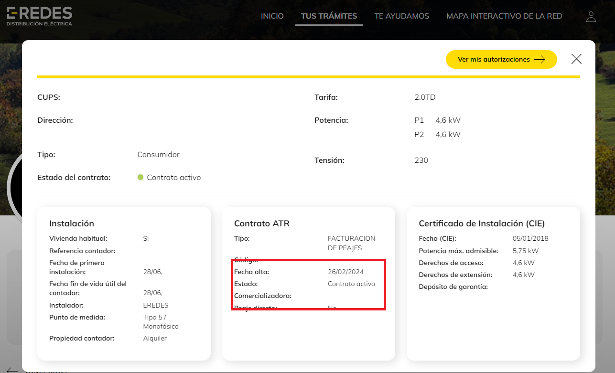Select Propiedad contador value Alquiler
This screenshot has width=615, height=373.
(155, 338)
